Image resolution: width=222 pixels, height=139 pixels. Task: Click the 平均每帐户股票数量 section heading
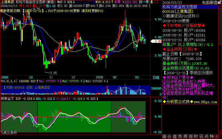click(x=184, y=26)
